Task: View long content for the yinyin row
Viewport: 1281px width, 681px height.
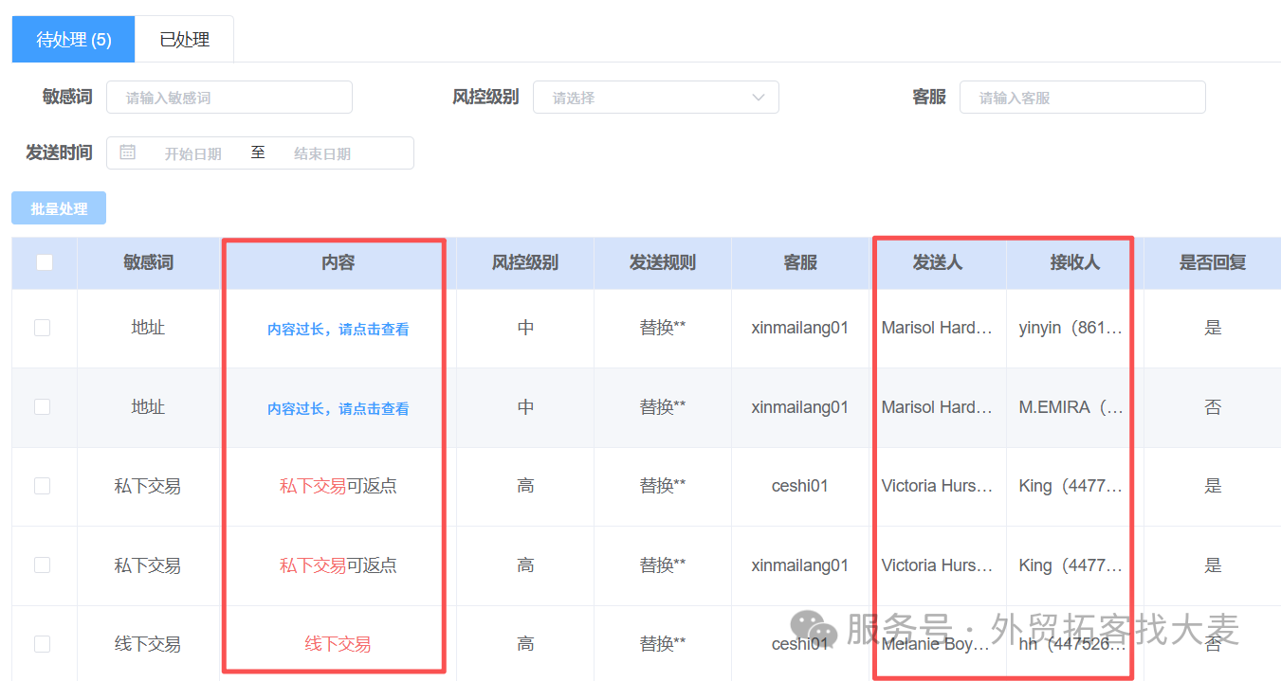Action: pyautogui.click(x=339, y=330)
